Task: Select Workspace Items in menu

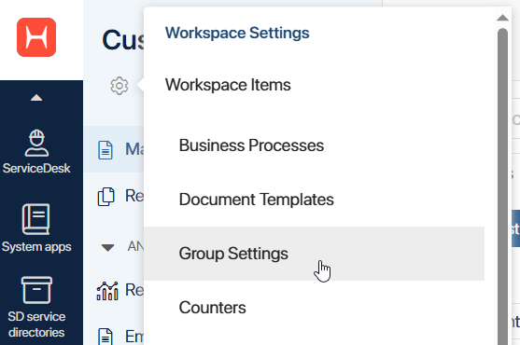Action: pos(228,85)
